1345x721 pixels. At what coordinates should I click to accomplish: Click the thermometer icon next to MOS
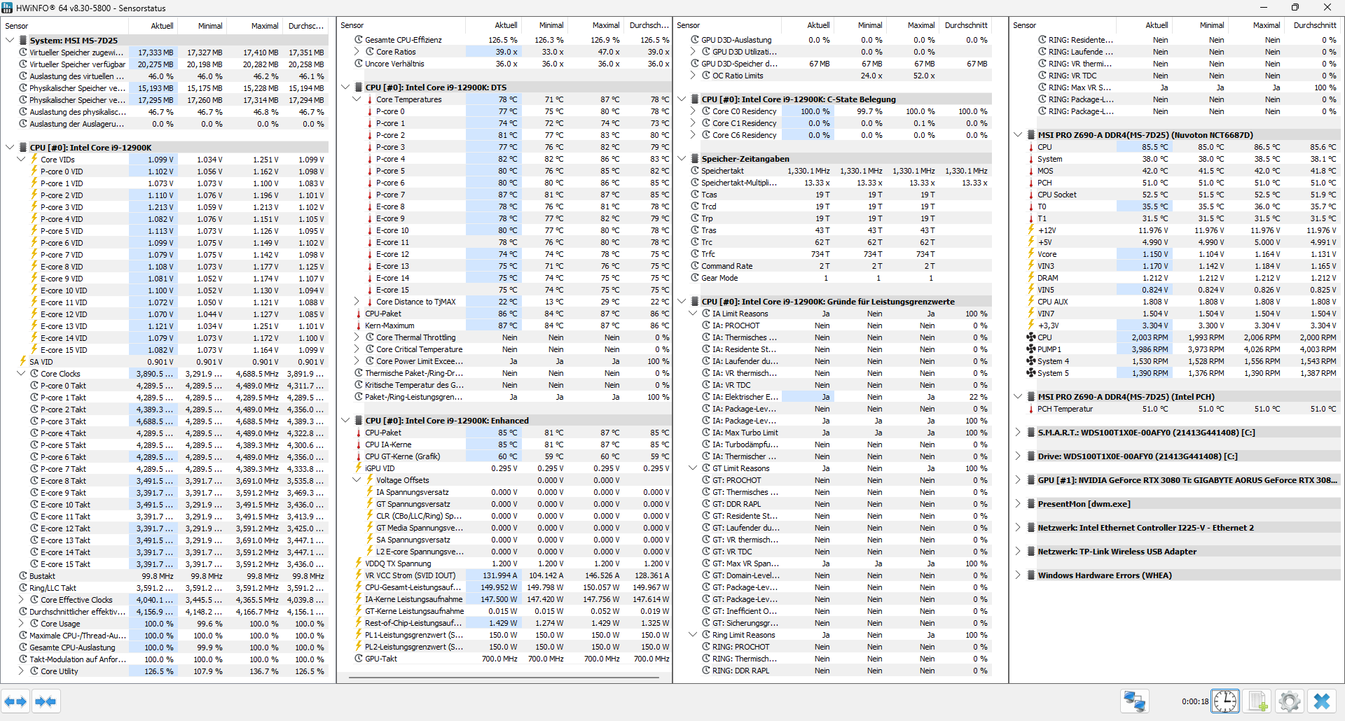[1030, 171]
